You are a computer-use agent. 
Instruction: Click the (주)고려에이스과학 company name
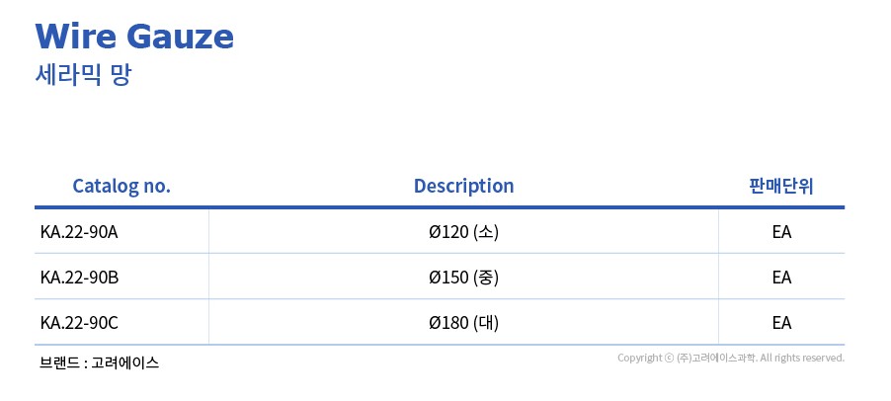tap(716, 358)
